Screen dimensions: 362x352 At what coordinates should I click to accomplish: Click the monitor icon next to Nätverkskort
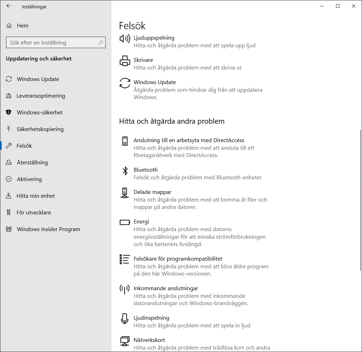coord(125,341)
